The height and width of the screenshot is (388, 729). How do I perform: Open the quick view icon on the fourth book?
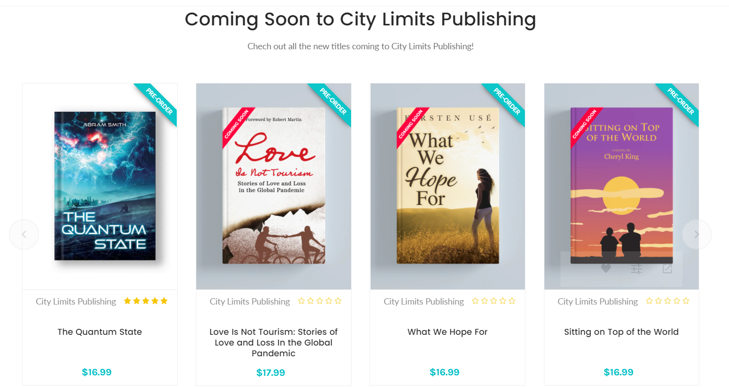click(x=667, y=268)
